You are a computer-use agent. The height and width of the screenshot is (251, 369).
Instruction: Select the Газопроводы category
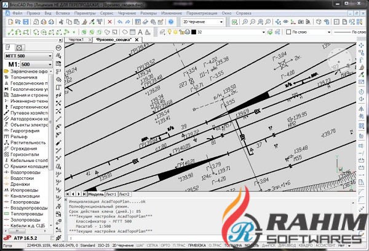click(25, 202)
